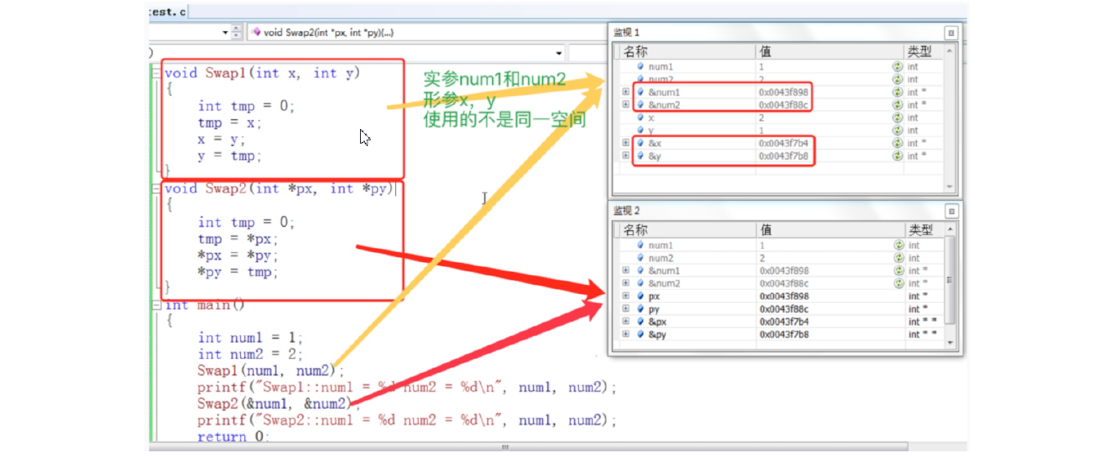Click refresh icon for num1 in 监视 1
The height and width of the screenshot is (466, 1107).
pyautogui.click(x=897, y=67)
